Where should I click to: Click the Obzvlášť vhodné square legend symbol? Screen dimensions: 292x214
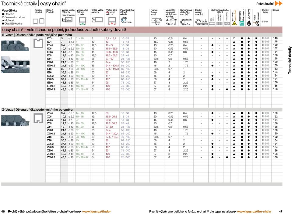point(3,24)
